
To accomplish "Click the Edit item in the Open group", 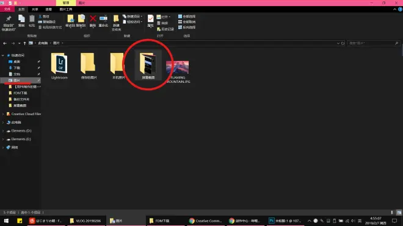I will click(162, 23).
